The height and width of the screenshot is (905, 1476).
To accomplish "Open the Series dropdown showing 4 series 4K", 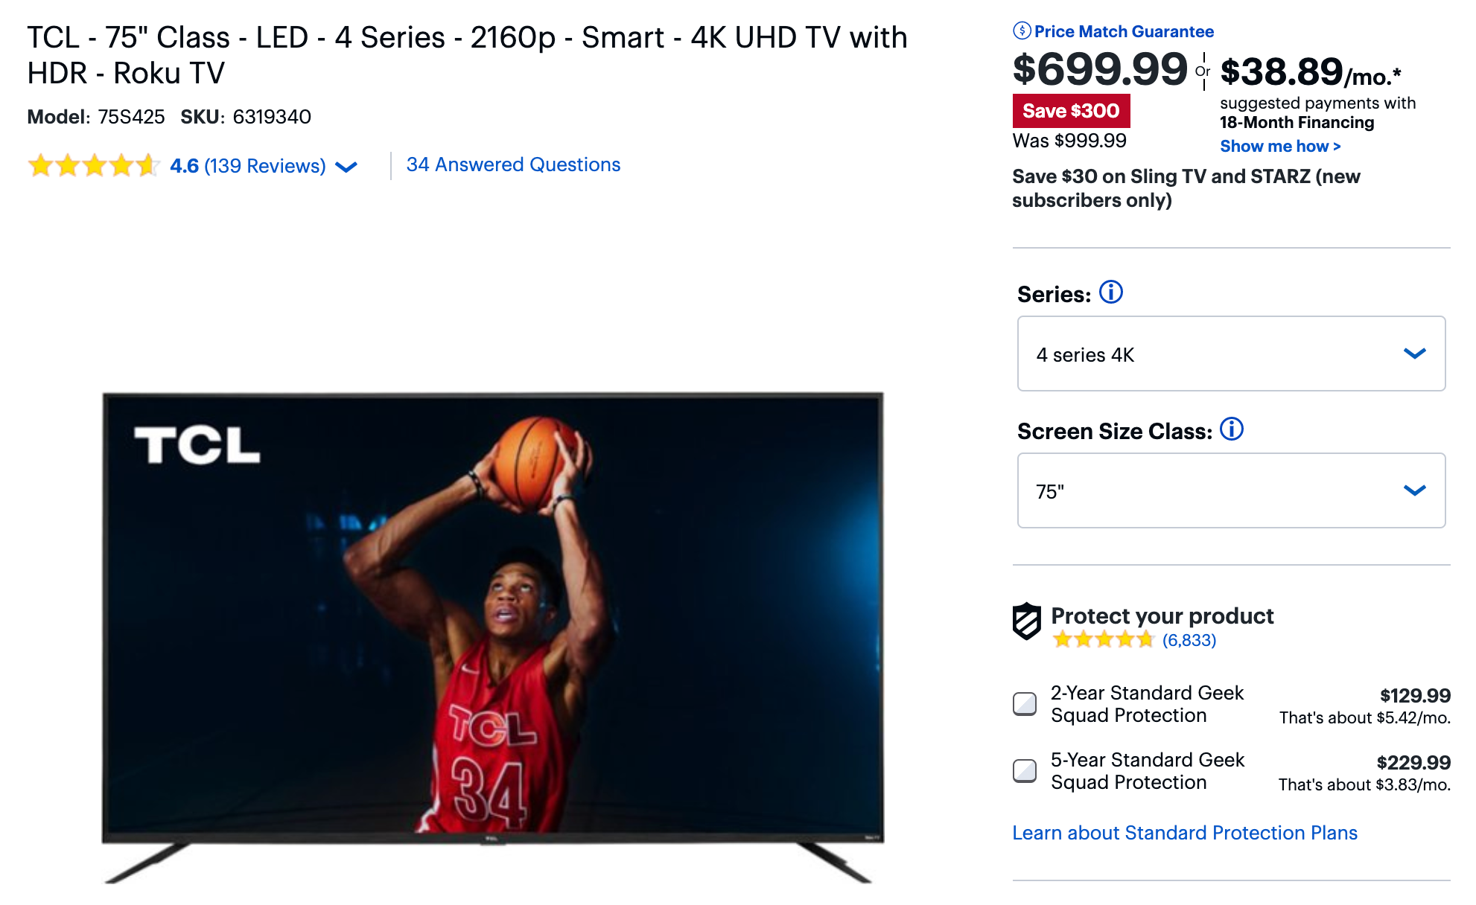I will 1230,354.
